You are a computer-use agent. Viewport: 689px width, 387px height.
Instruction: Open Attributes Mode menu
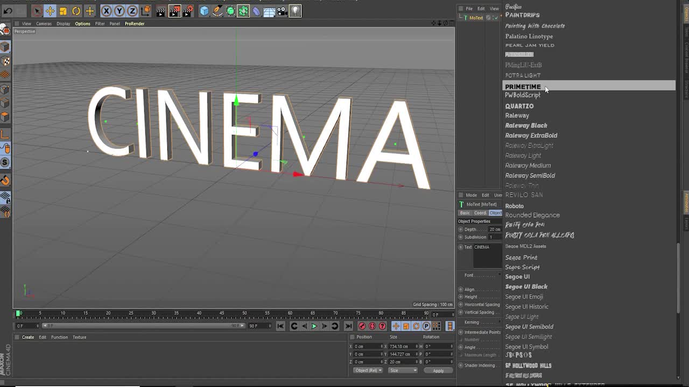[471, 195]
